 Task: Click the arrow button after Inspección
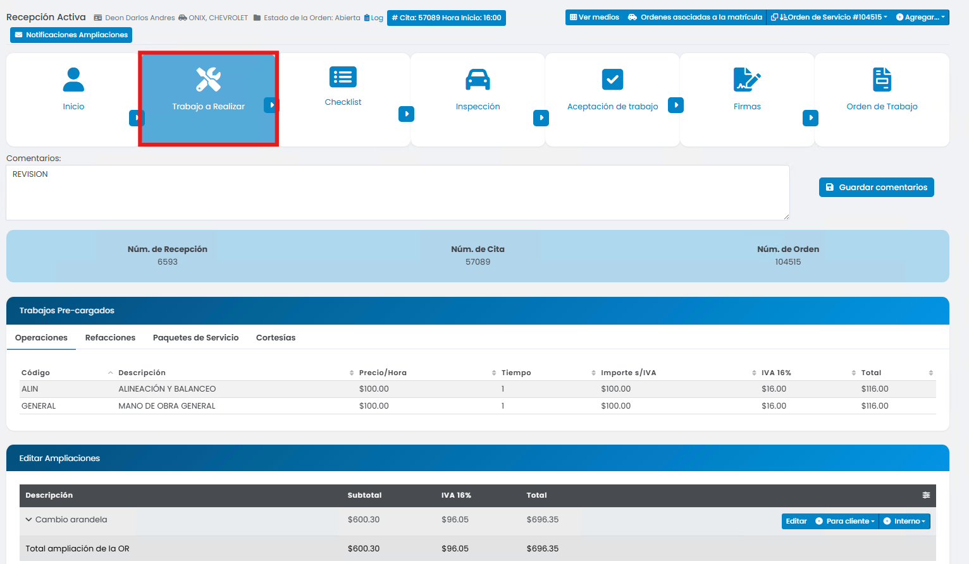[x=541, y=118]
